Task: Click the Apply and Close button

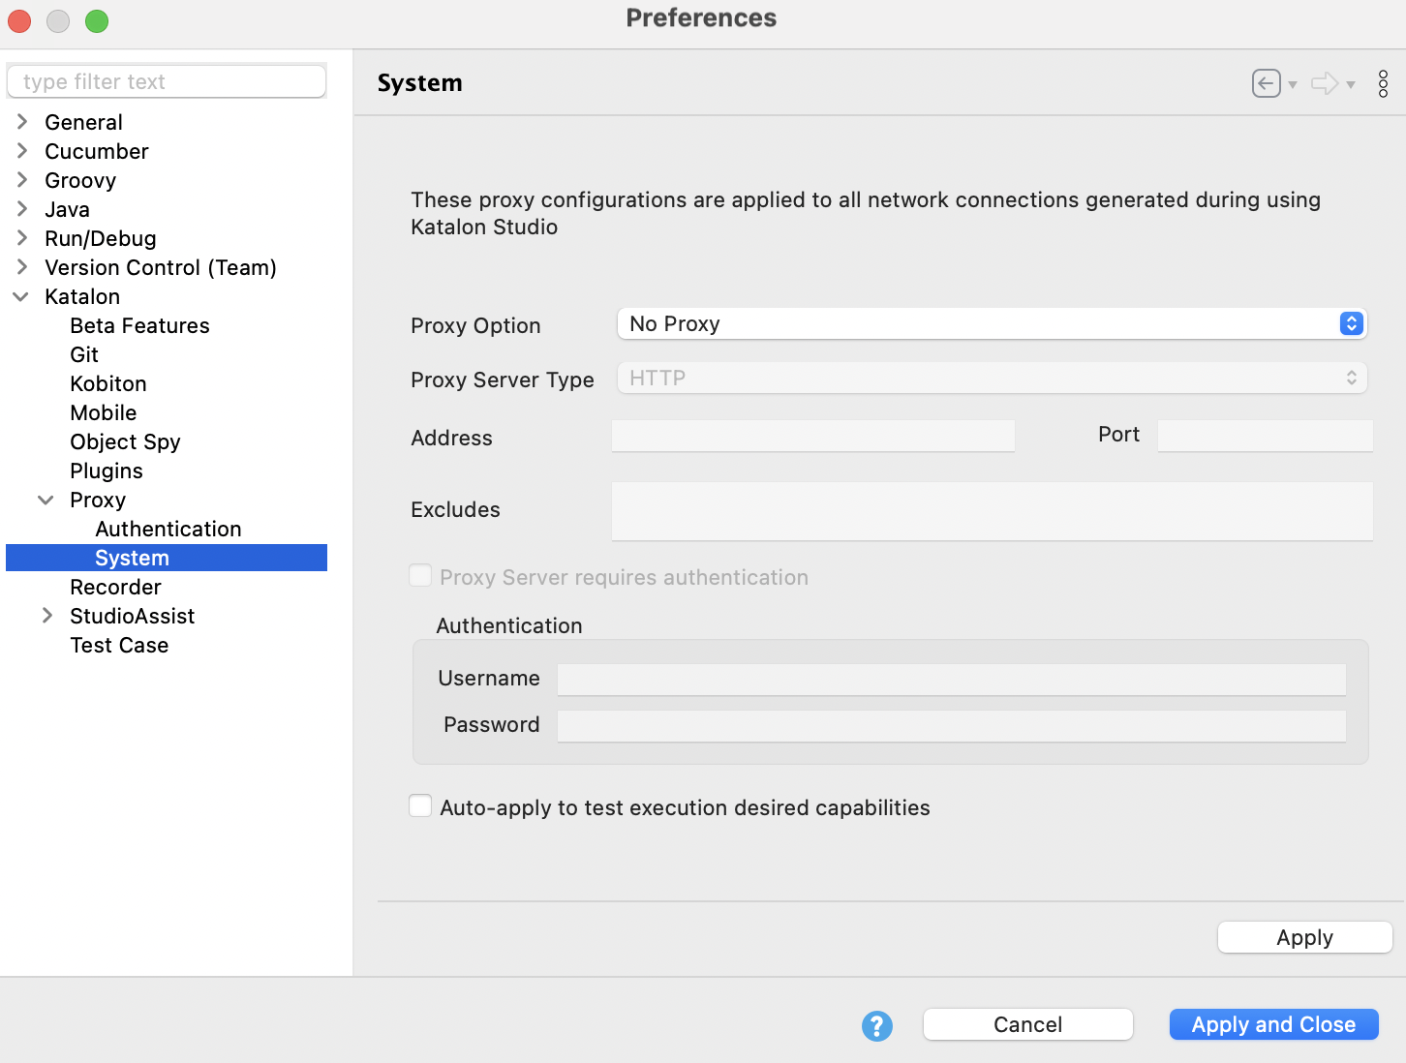Action: [x=1273, y=1024]
